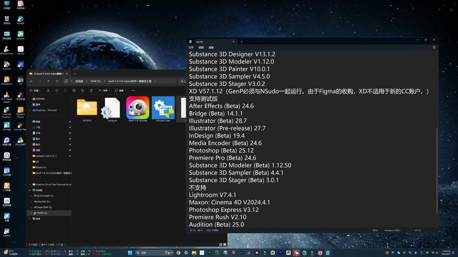Collapse the This PC (此电脑) tree node
The image size is (458, 257).
tap(30, 190)
